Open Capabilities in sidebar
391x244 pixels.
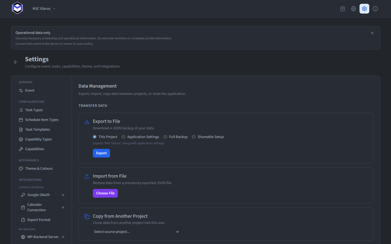click(x=41, y=149)
